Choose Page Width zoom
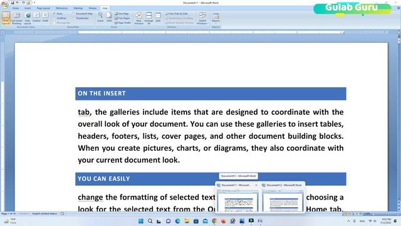 [x=123, y=23]
